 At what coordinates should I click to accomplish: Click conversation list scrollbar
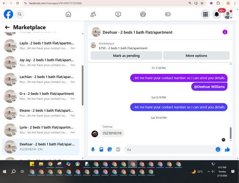click(83, 85)
